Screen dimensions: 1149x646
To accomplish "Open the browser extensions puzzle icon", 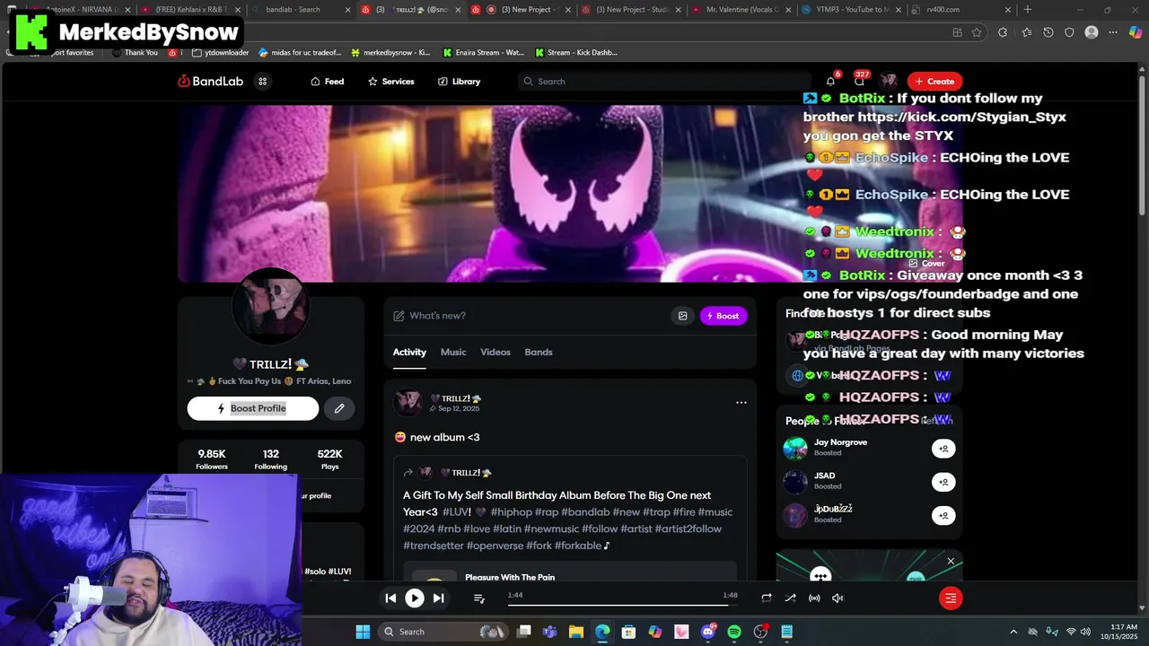I will point(1003,32).
